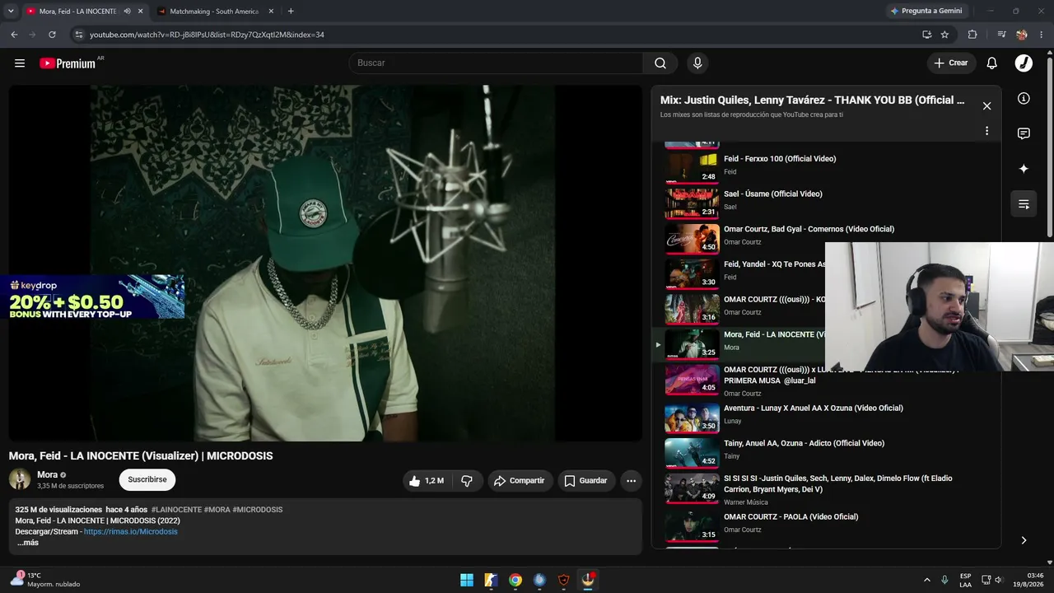This screenshot has width=1054, height=593.
Task: Show hidden system tray icons
Action: [x=926, y=580]
